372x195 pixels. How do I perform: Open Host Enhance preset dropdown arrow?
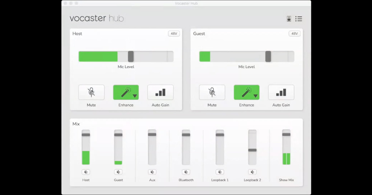(x=135, y=96)
